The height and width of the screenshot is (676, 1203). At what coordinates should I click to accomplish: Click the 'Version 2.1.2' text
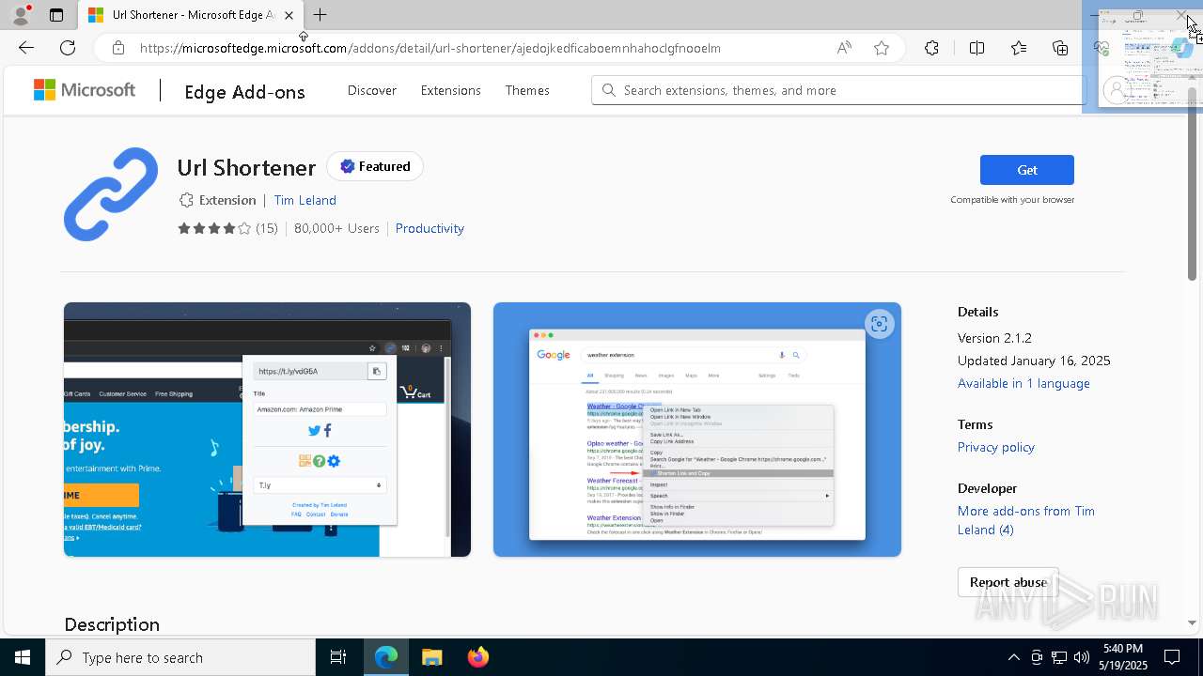pos(994,338)
